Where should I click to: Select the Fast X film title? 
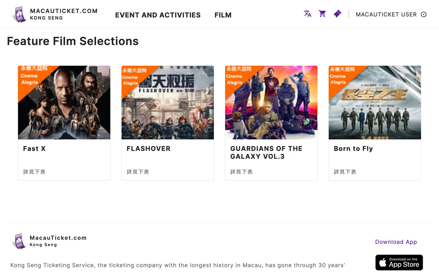point(34,149)
